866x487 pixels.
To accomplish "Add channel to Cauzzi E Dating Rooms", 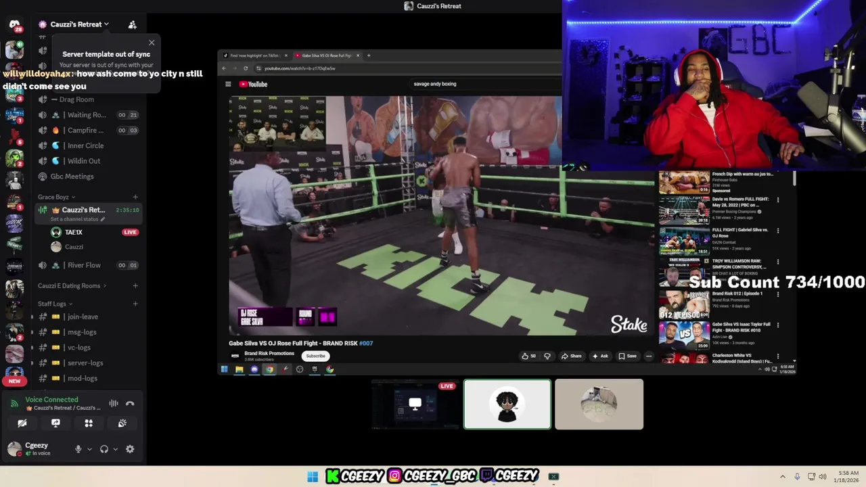I will [135, 285].
